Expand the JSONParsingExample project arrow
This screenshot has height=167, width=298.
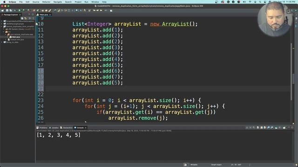[x=2, y=24]
